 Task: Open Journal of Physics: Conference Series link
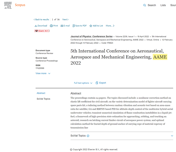tap(92, 36)
